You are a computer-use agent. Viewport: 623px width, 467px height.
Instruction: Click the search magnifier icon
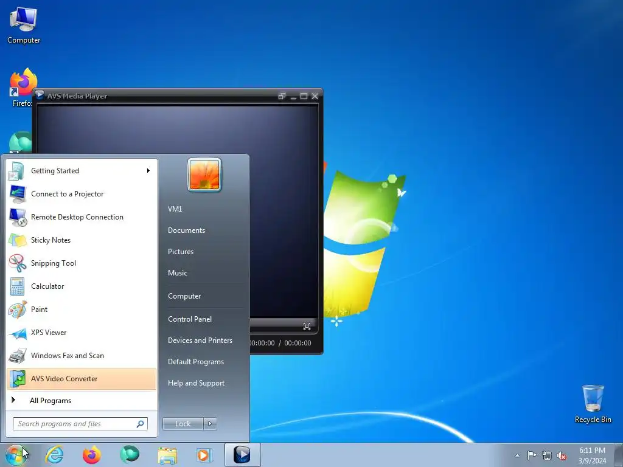141,424
